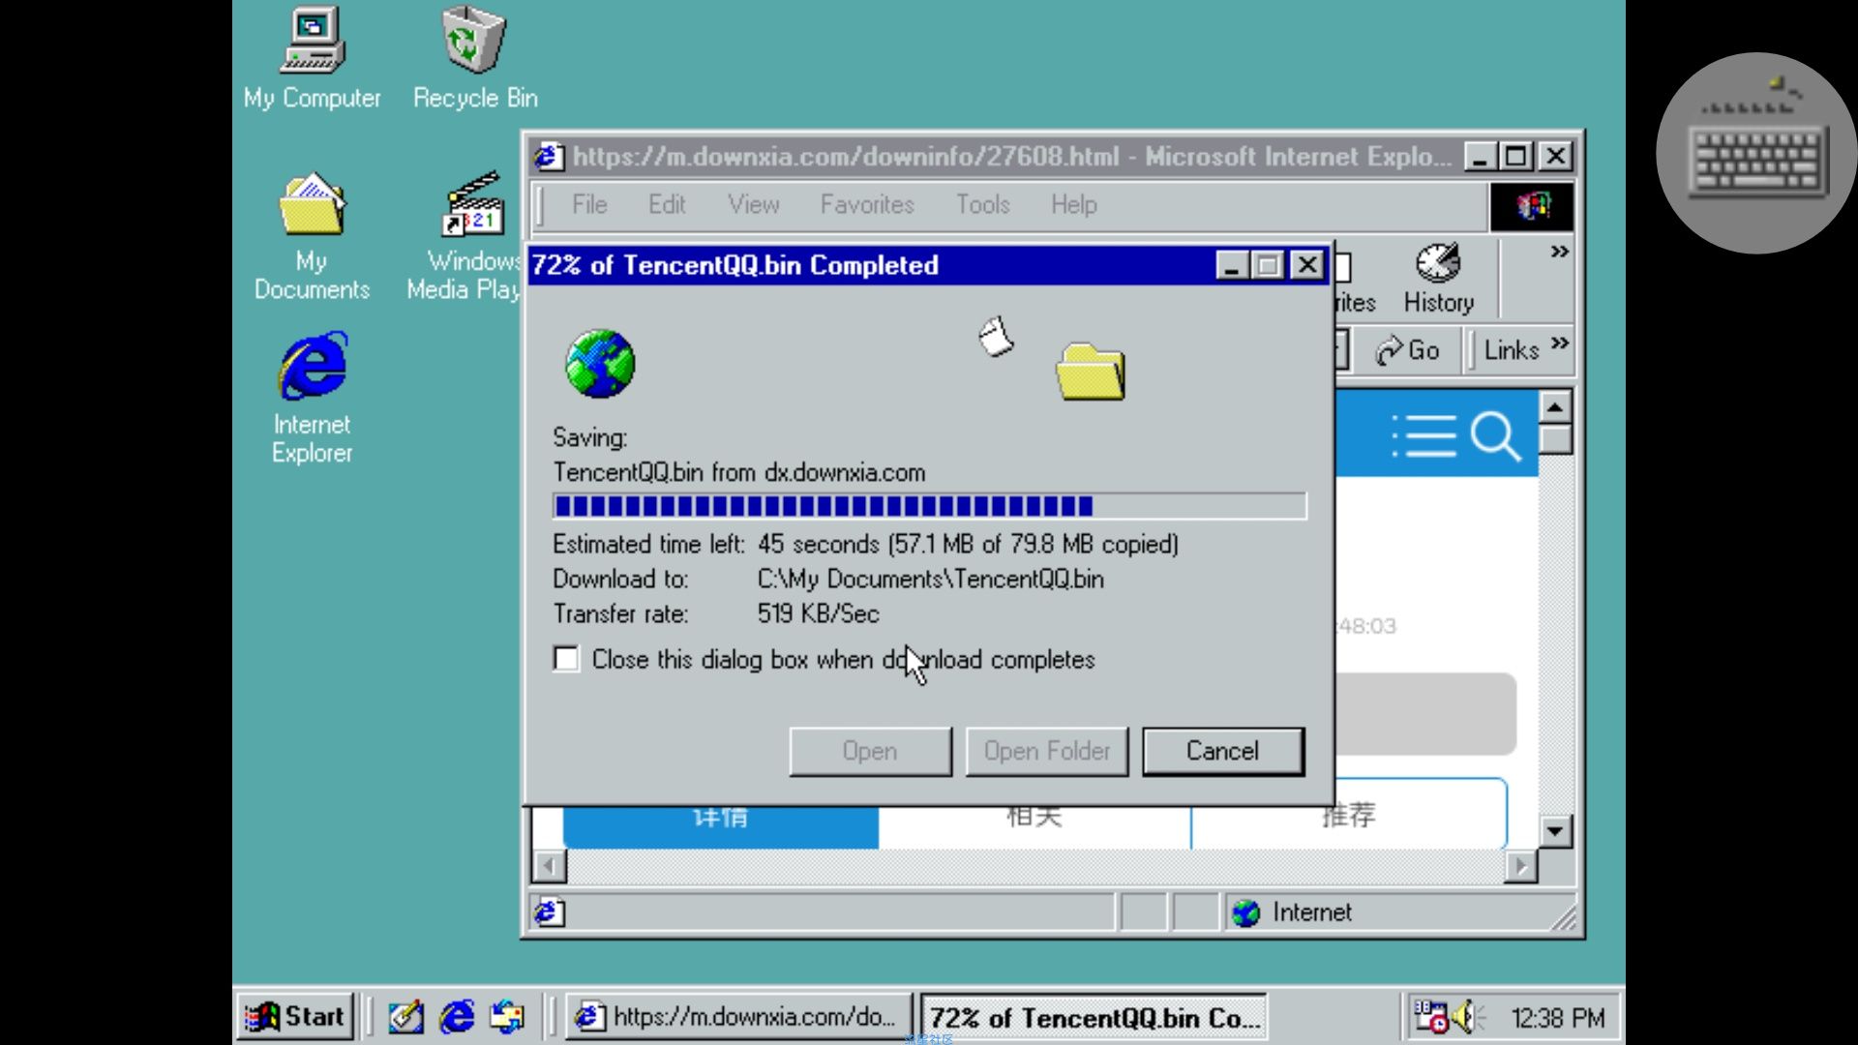Click the vertical scrollbar down arrow

click(x=1555, y=831)
